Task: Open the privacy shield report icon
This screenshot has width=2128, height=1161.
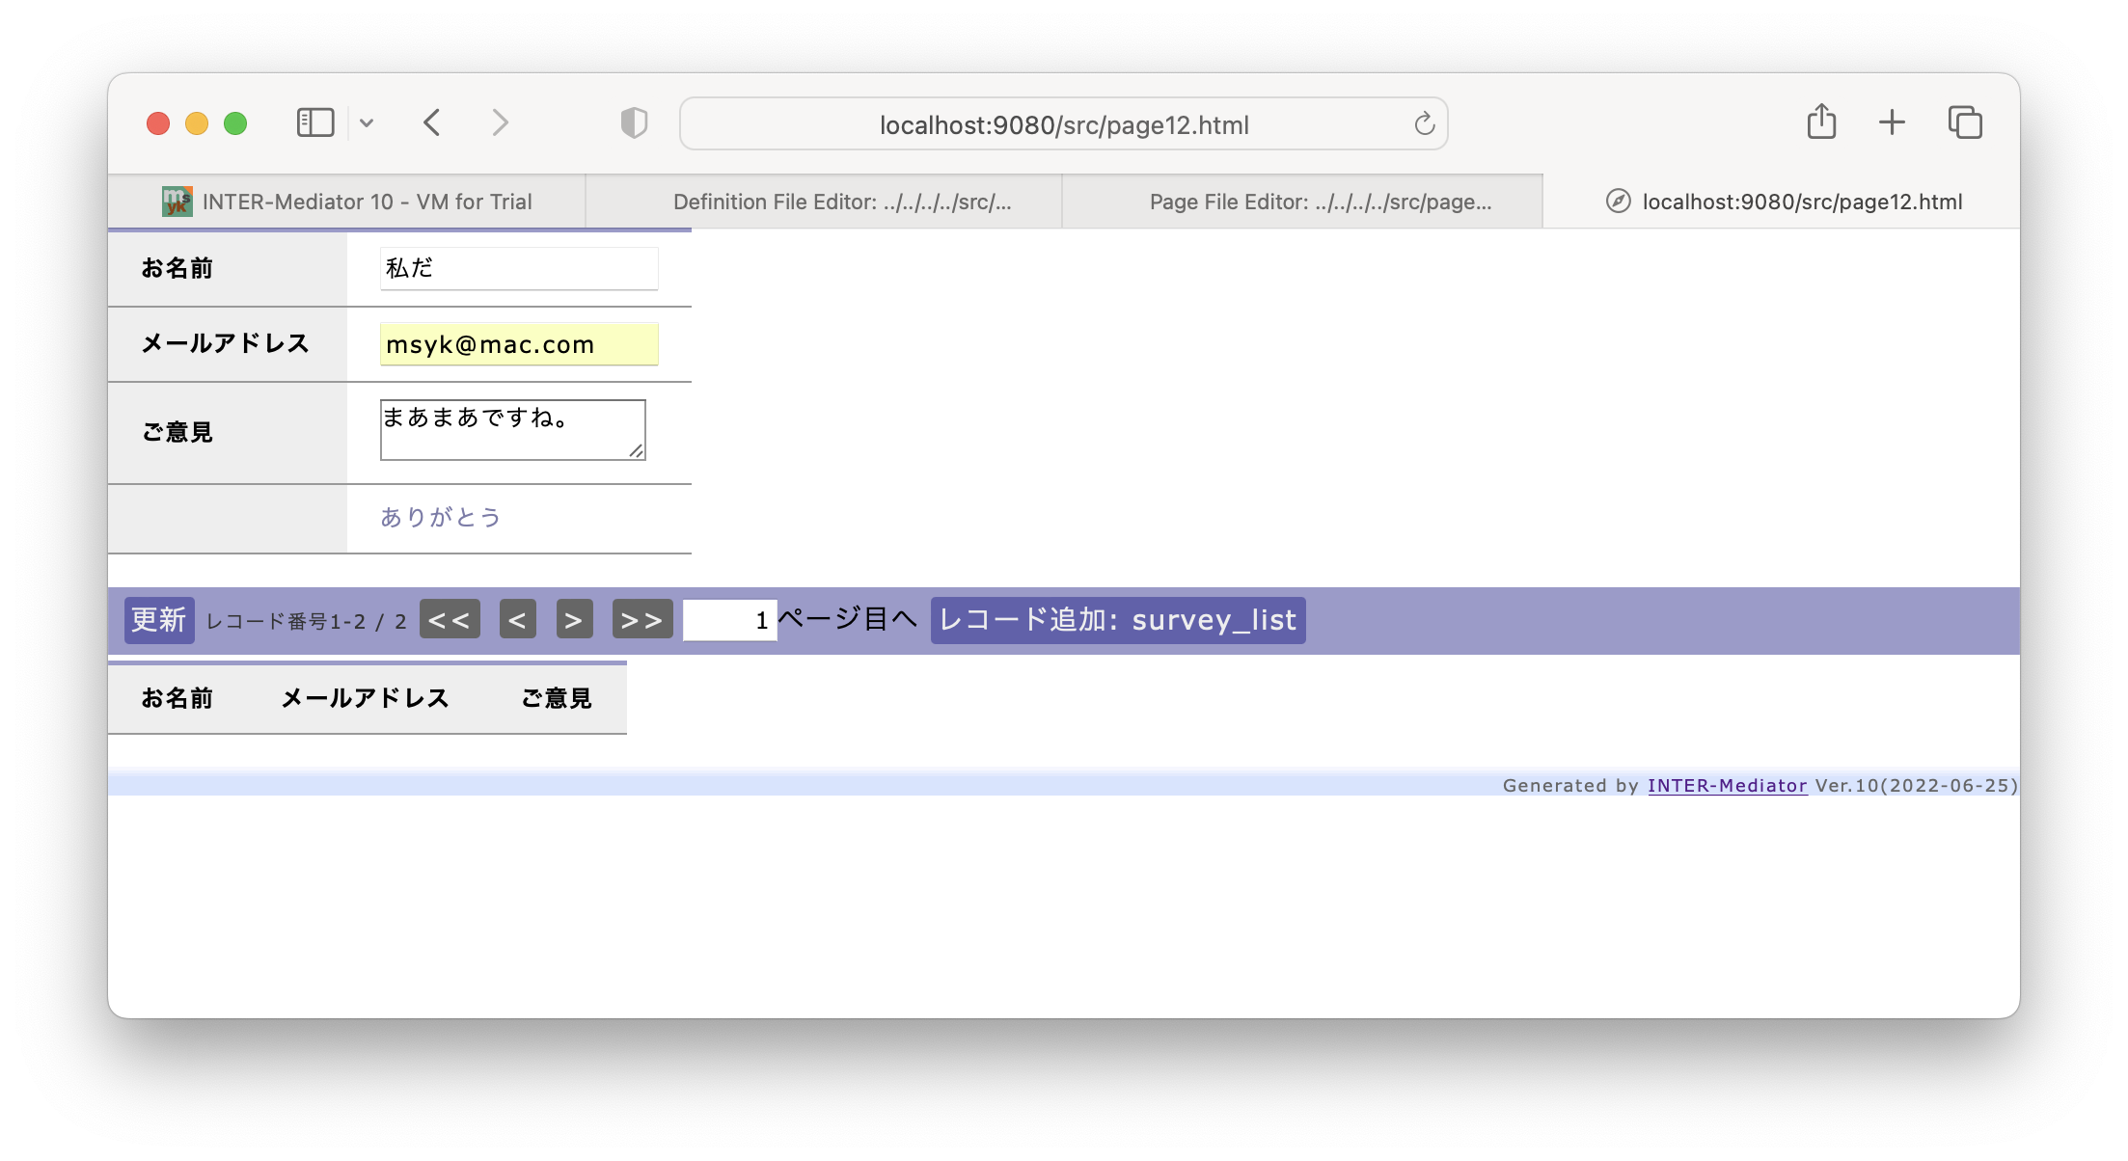Action: tap(634, 123)
